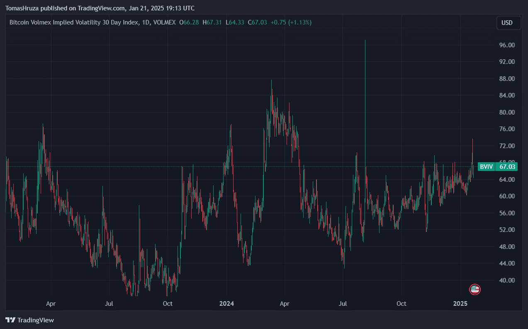Select the 1D interval label
The height and width of the screenshot is (329, 528).
coord(146,22)
